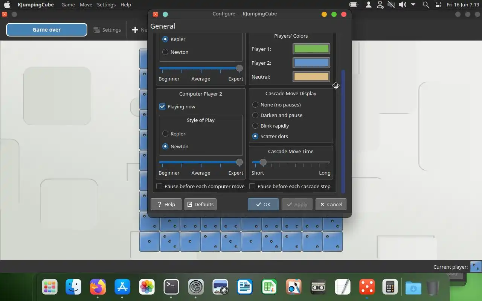This screenshot has height=301, width=482.
Task: Click the Apply button
Action: click(x=297, y=204)
